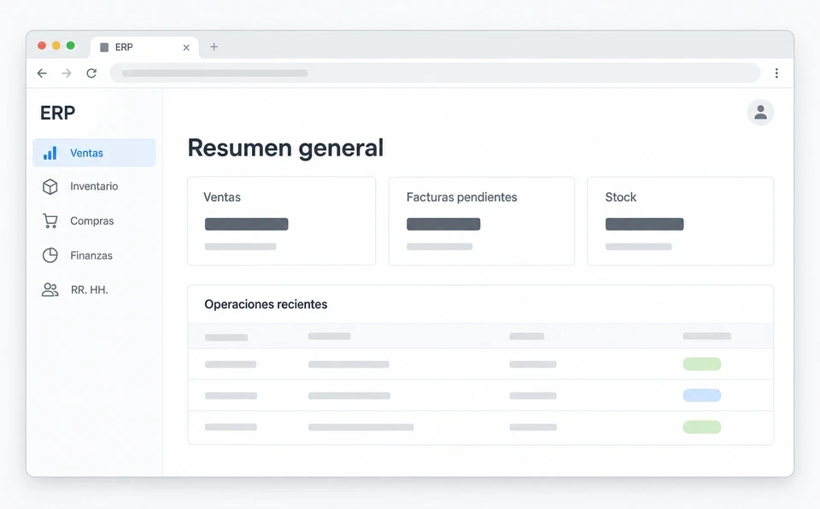820x509 pixels.
Task: Open Compras in the sidebar
Action: pyautogui.click(x=94, y=220)
